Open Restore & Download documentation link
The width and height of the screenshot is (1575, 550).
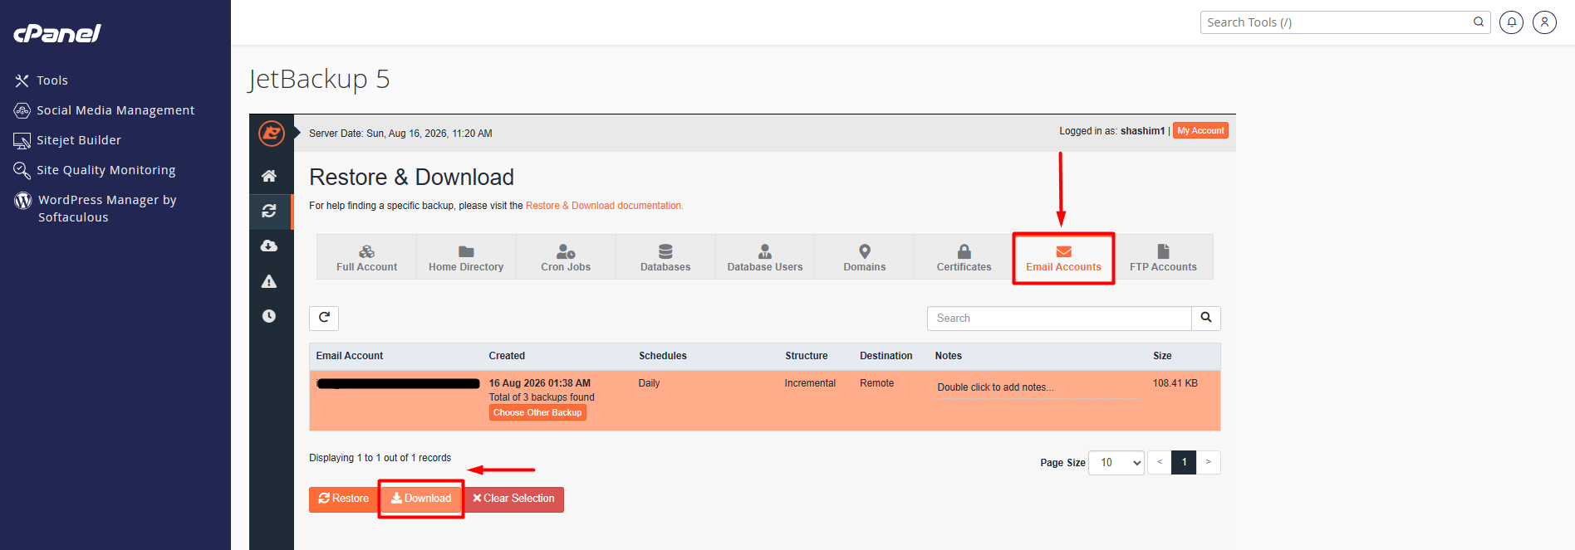coord(604,206)
